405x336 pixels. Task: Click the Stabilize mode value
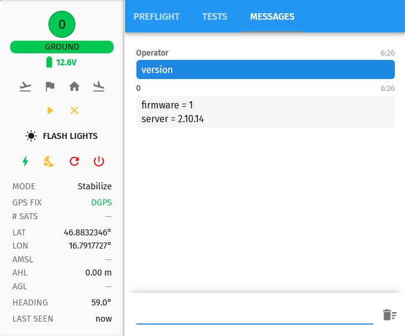(95, 186)
